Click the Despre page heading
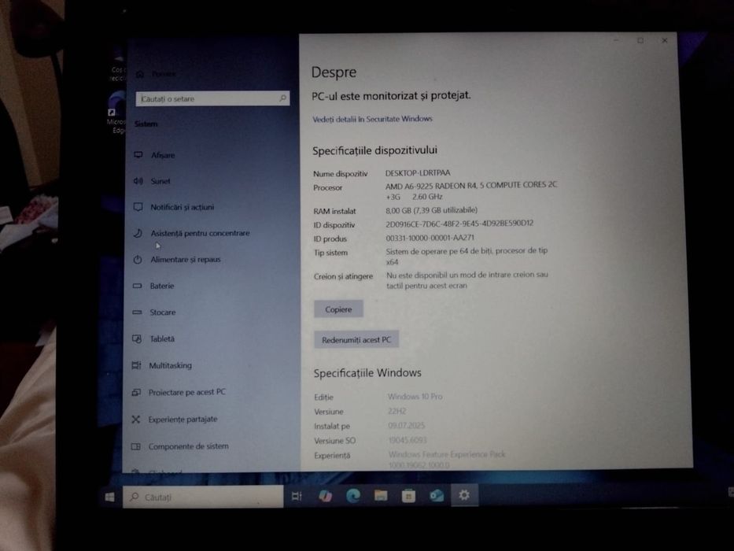Image resolution: width=734 pixels, height=551 pixels. 334,72
